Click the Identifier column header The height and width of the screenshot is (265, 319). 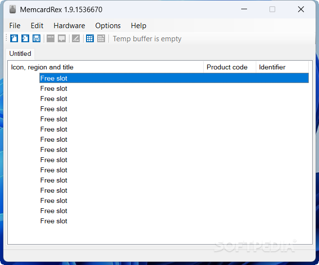click(x=283, y=67)
